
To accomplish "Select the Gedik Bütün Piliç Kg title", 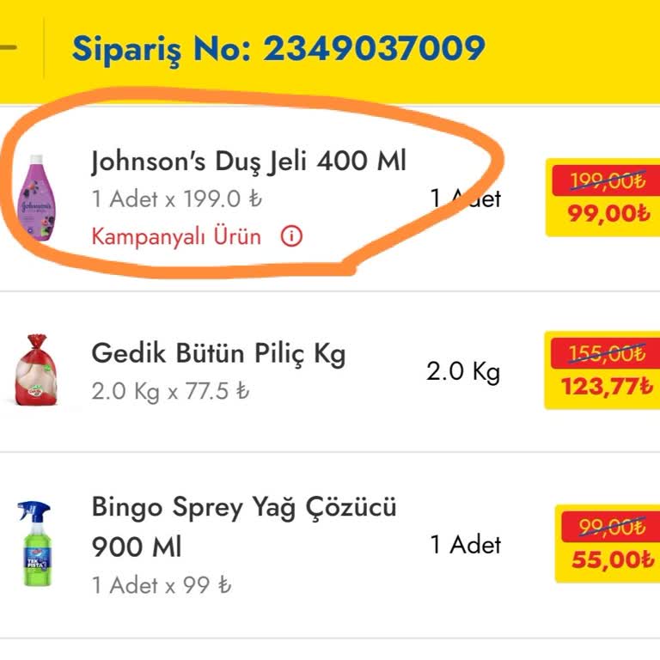I will click(x=218, y=353).
